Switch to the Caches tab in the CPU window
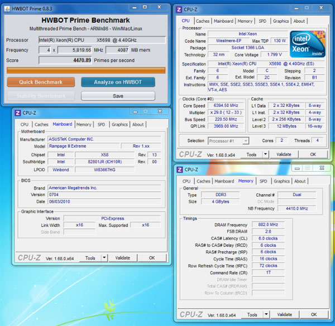Image resolution: width=335 pixels, height=326 pixels. (203, 21)
